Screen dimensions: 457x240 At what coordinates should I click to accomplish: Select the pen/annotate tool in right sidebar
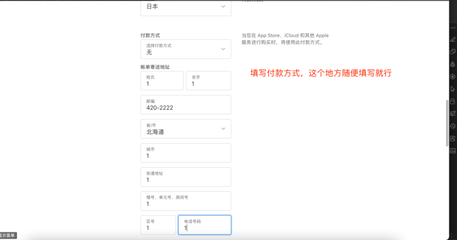click(x=452, y=39)
